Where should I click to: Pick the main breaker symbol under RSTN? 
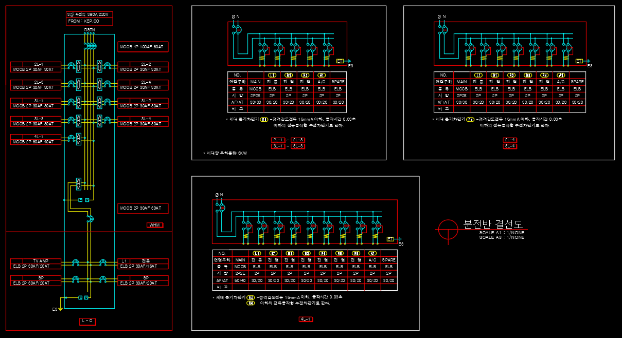(x=91, y=46)
